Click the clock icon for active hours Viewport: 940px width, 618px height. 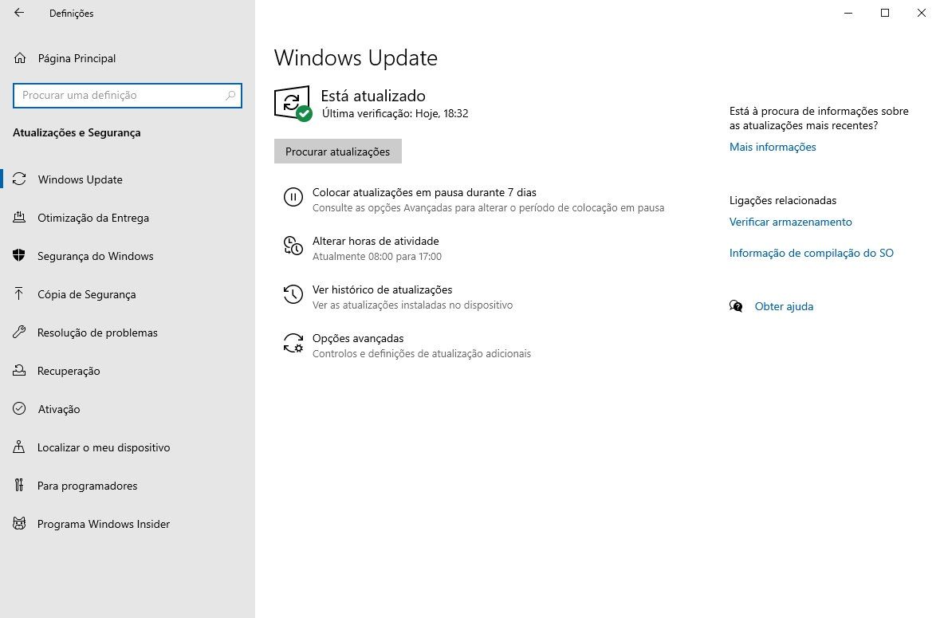pos(293,246)
